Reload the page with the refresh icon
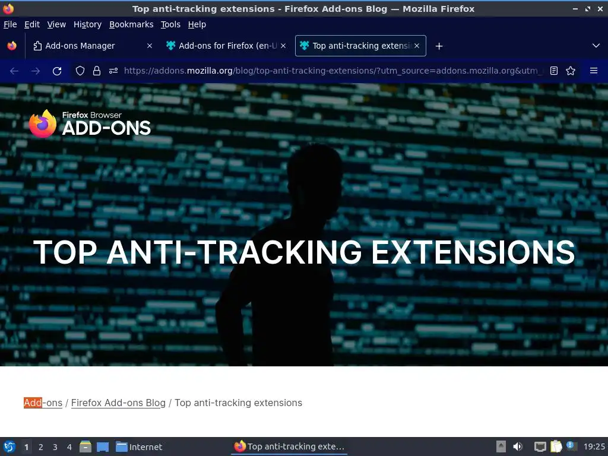Viewport: 608px width, 456px height. 57,71
